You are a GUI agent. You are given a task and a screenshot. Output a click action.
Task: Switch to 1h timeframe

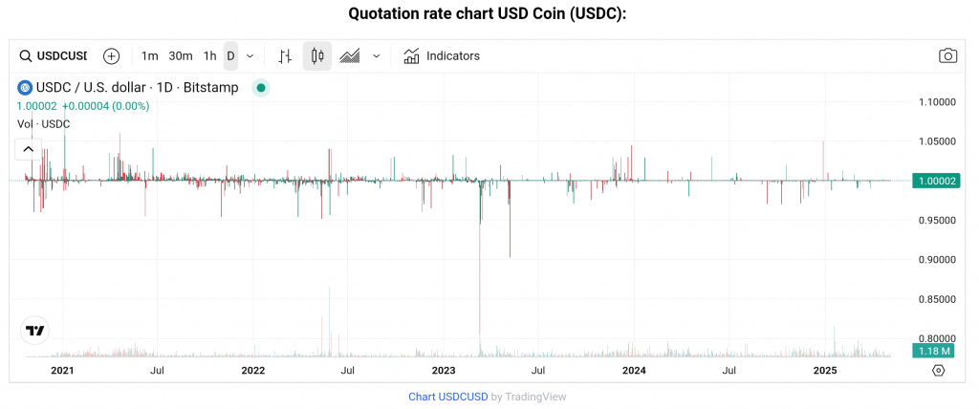pyautogui.click(x=210, y=56)
